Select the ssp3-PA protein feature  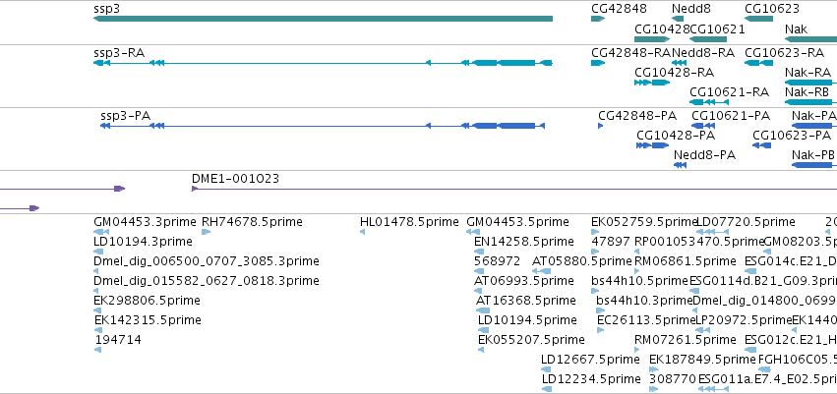coord(323,126)
